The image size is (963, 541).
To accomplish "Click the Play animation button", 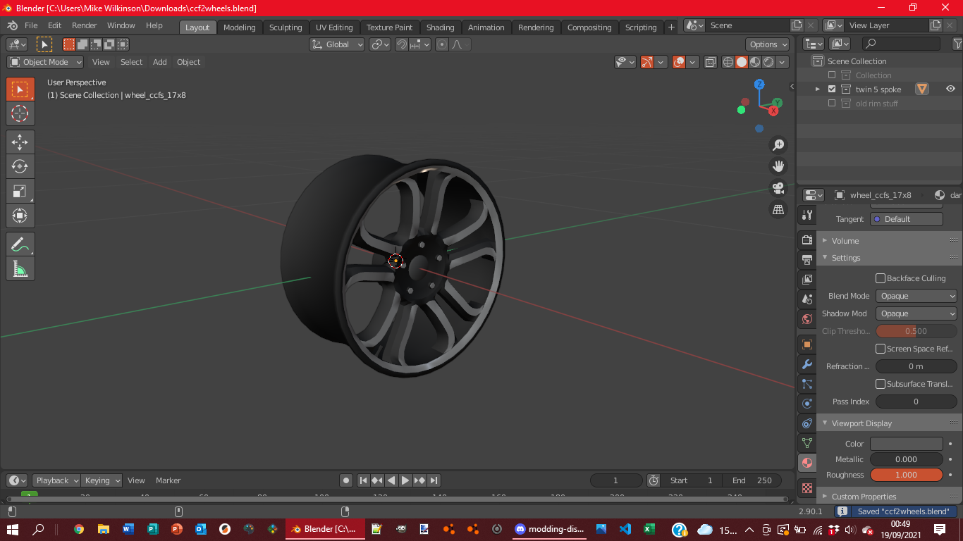I will (x=405, y=480).
